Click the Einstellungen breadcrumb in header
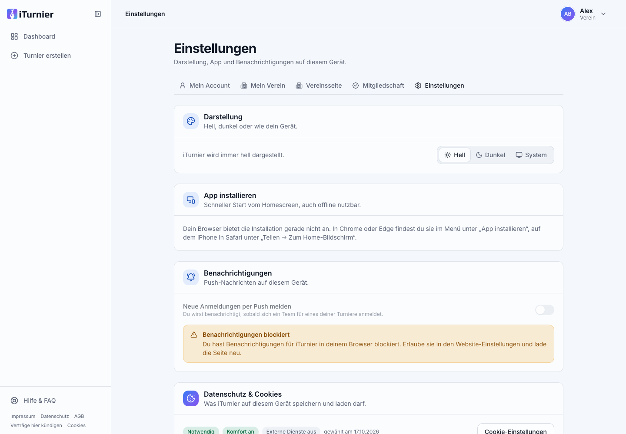 pos(145,14)
